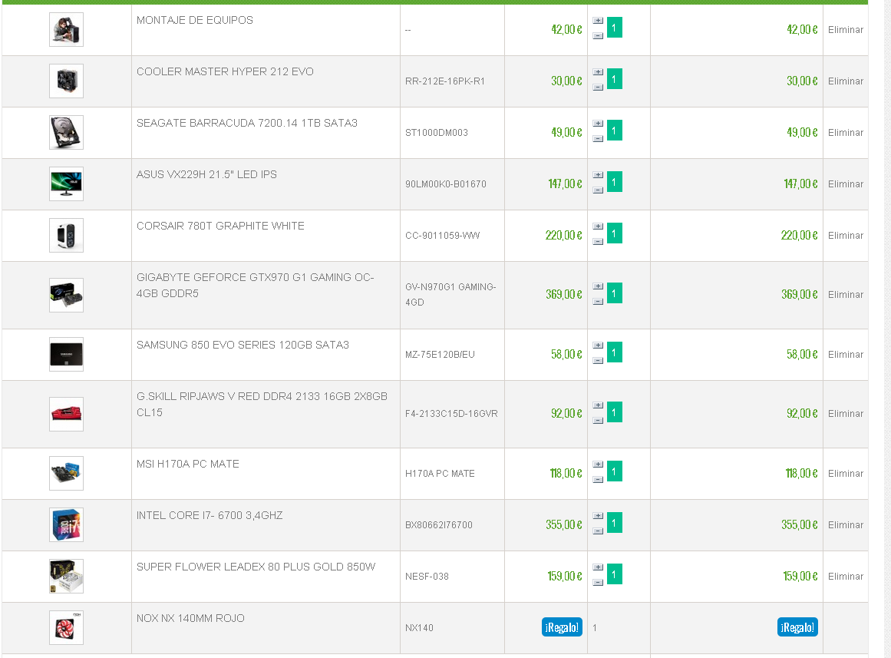Screen dimensions: 891x658
Task: Remove Super Flower Leadex via Eliminar
Action: tap(846, 576)
